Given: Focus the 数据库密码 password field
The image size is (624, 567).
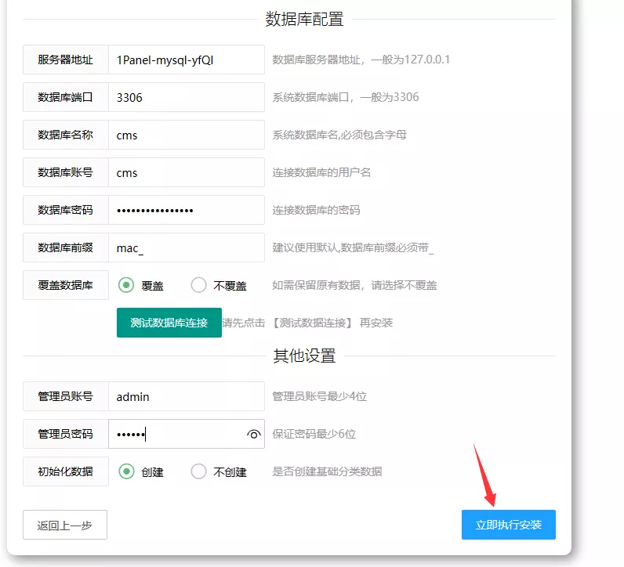Looking at the screenshot, I should [186, 210].
